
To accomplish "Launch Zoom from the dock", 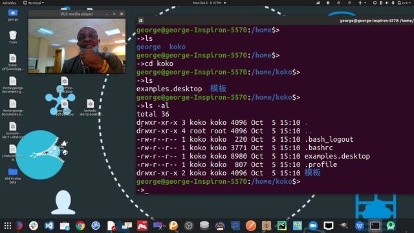I will pos(313,226).
